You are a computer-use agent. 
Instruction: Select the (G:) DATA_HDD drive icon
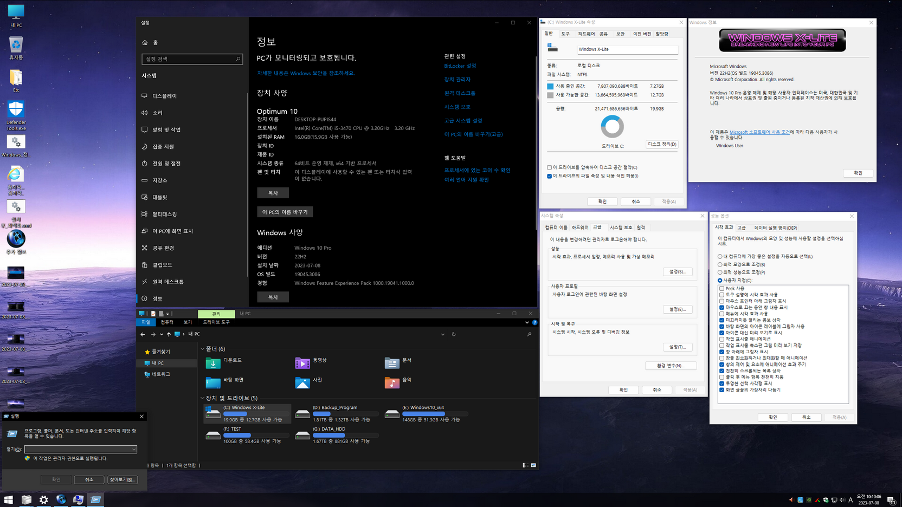302,435
